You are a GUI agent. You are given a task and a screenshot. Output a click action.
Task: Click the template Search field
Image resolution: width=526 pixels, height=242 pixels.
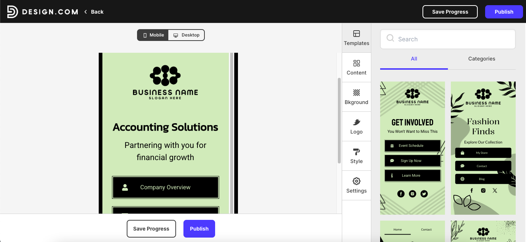tap(448, 39)
